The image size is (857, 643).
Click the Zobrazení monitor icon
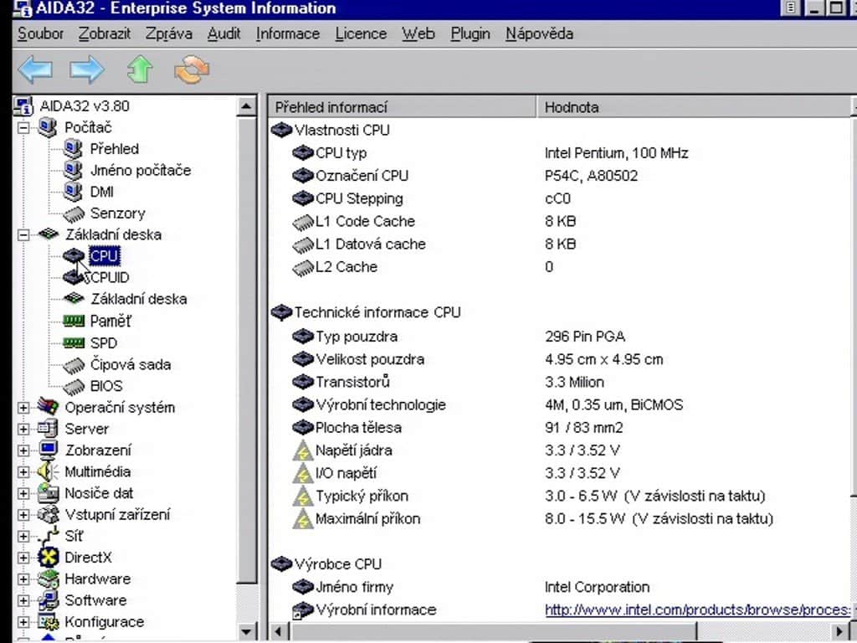coord(48,450)
